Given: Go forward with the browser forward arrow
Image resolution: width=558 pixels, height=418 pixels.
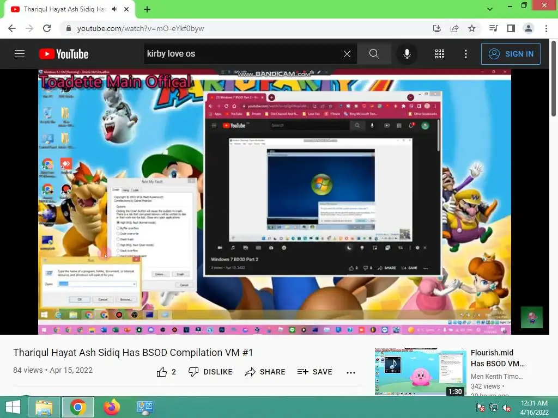Looking at the screenshot, I should pyautogui.click(x=29, y=28).
